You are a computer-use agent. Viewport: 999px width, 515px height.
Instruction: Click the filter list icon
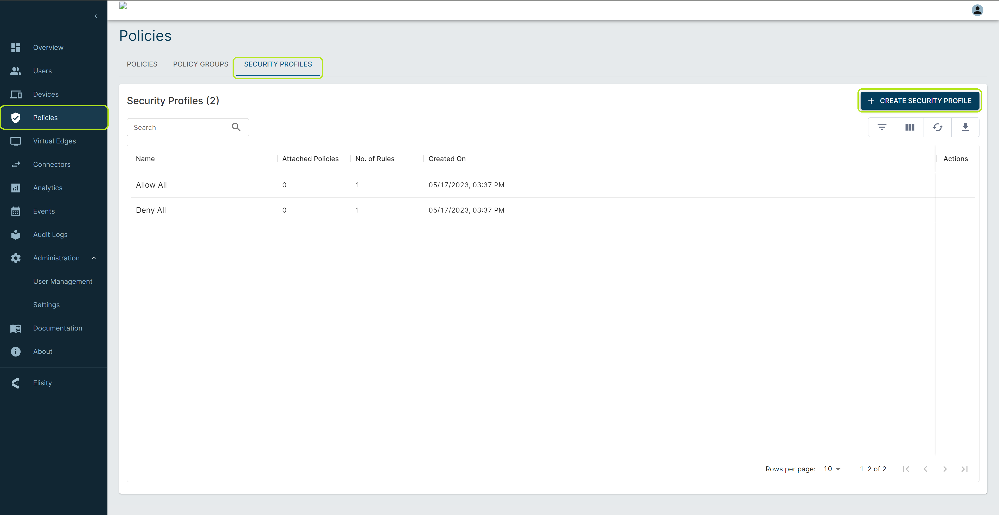pos(881,127)
